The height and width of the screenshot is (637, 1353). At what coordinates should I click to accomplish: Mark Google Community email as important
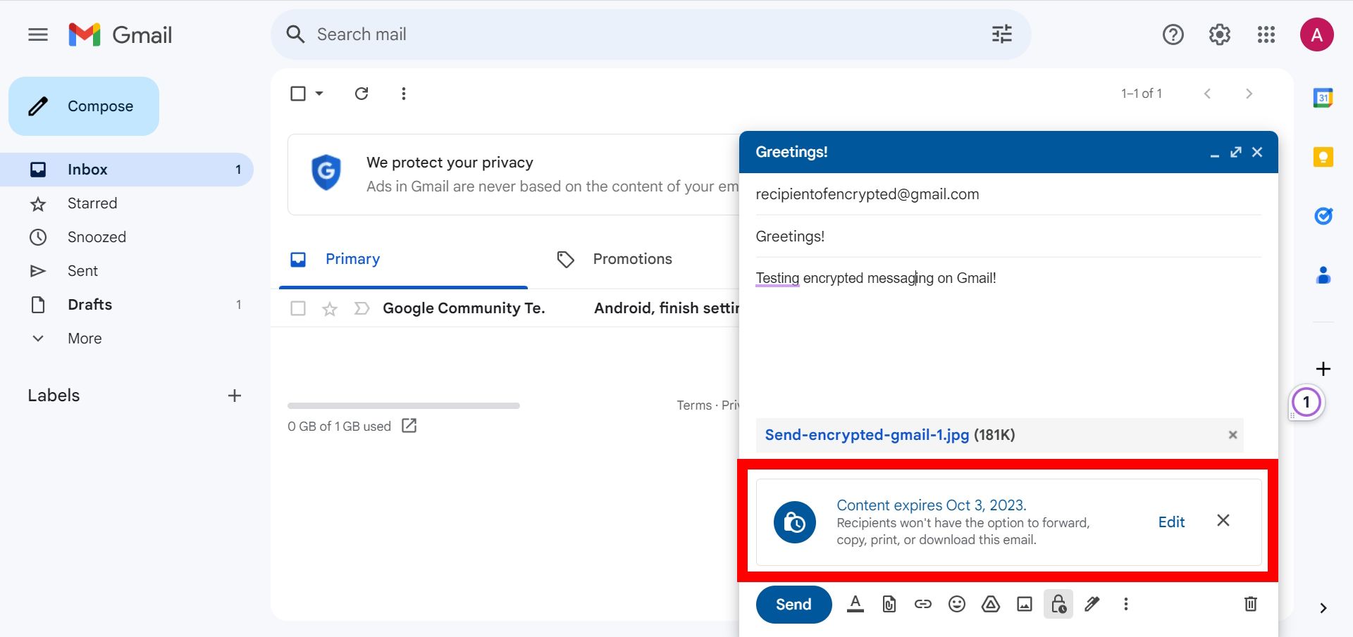tap(362, 308)
